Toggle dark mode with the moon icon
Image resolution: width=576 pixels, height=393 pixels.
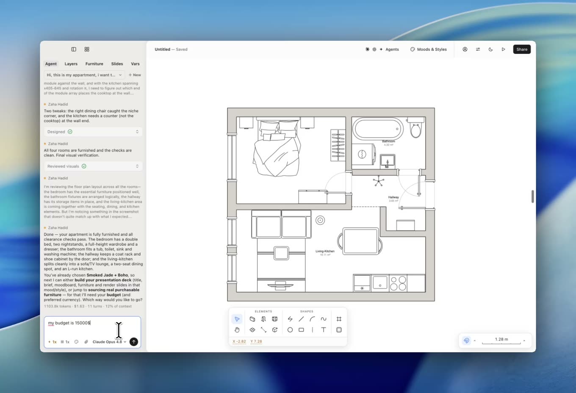coord(490,49)
